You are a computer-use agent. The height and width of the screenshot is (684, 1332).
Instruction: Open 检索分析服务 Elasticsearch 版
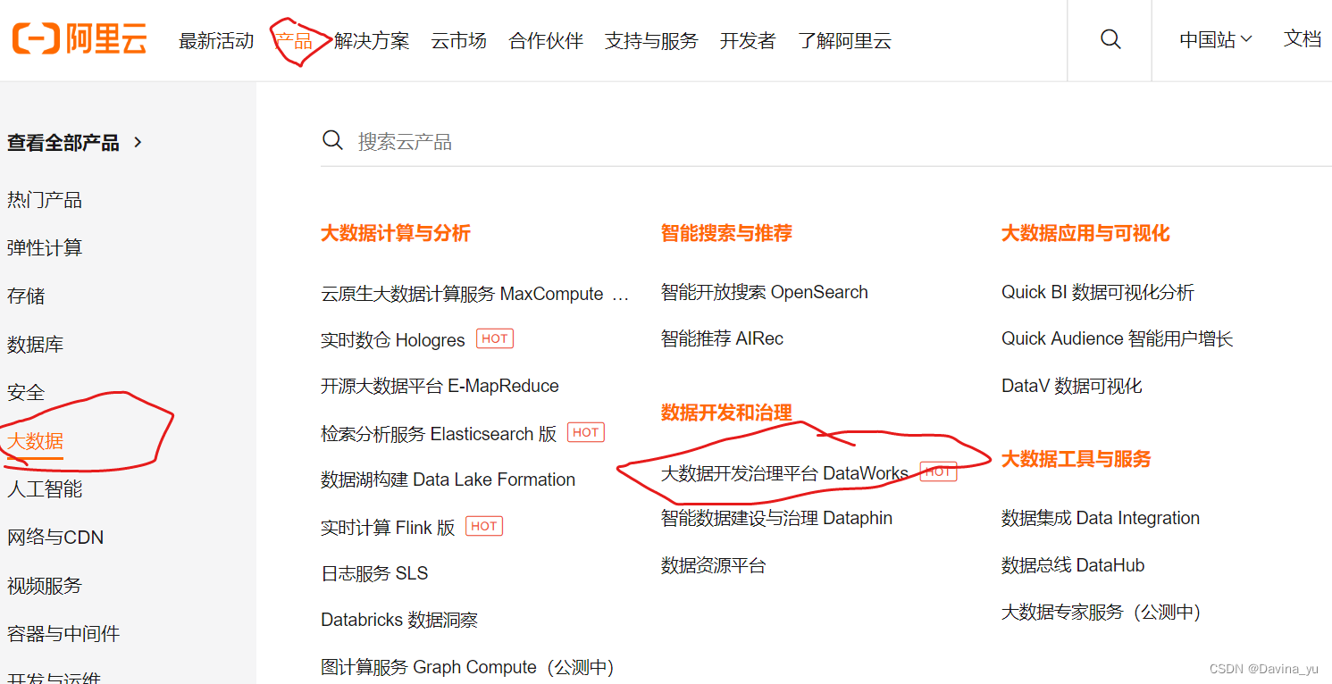tap(439, 434)
